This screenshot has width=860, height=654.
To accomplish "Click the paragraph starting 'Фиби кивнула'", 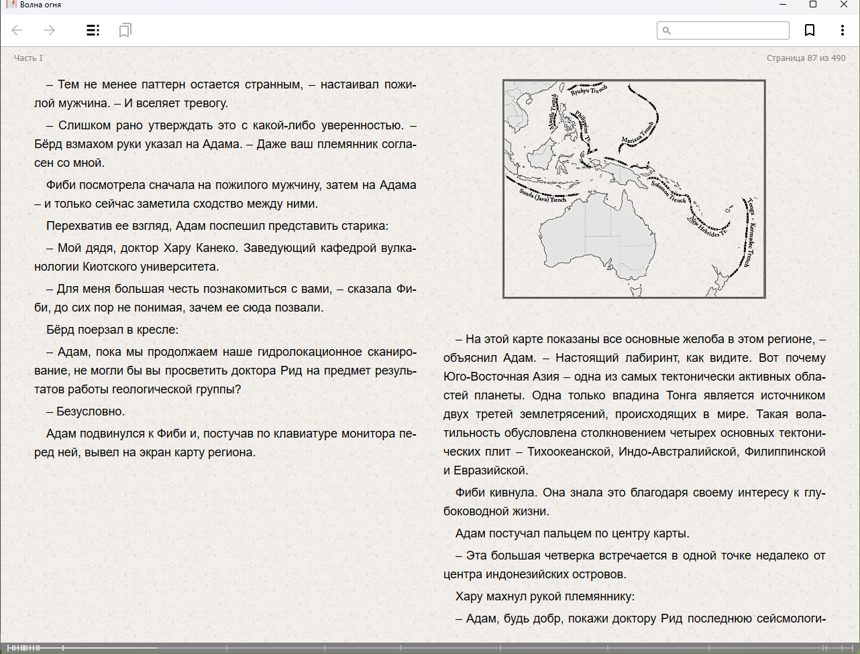I will point(634,501).
